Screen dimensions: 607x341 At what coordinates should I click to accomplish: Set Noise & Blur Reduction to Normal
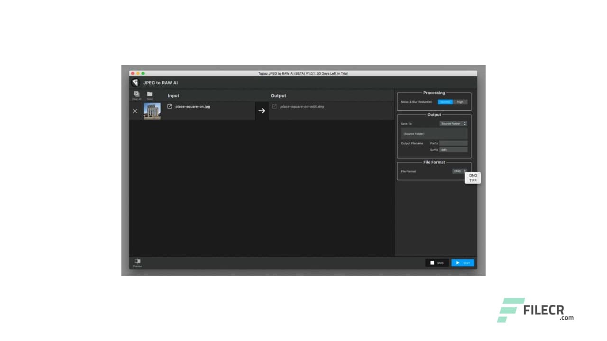445,102
